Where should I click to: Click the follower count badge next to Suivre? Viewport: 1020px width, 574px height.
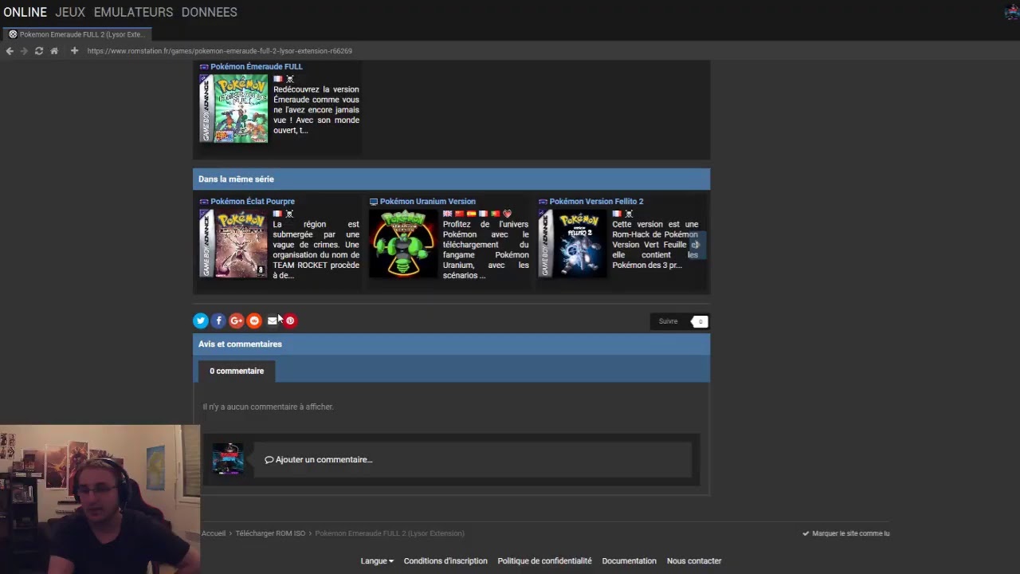click(x=700, y=321)
